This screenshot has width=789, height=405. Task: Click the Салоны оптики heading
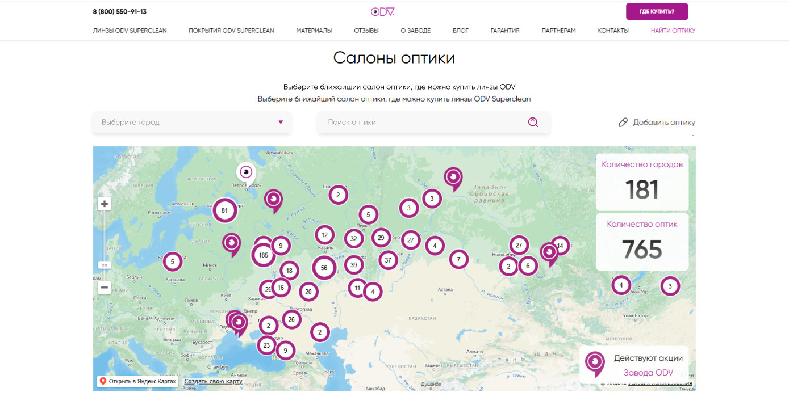[x=394, y=58]
